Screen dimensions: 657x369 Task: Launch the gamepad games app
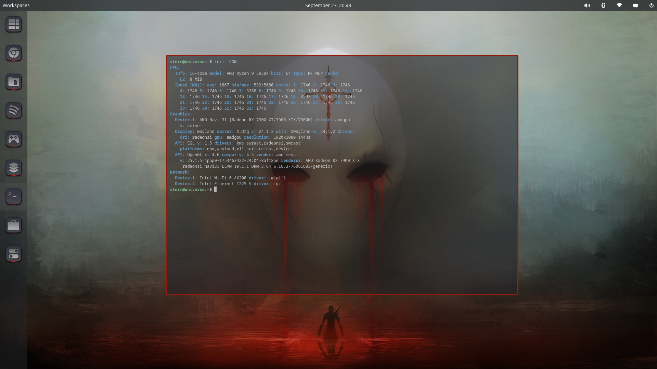[x=14, y=139]
